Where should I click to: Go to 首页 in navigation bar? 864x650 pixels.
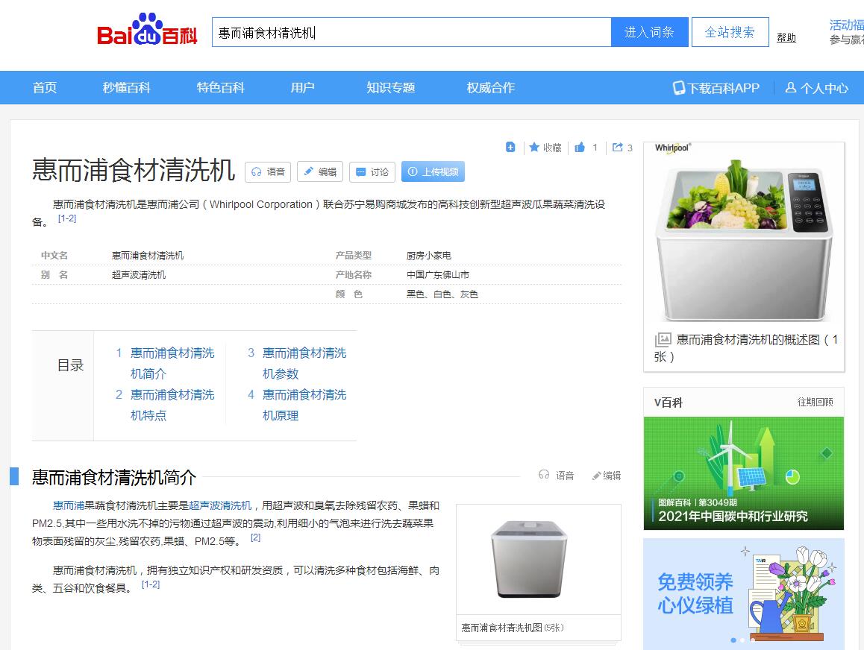point(45,87)
